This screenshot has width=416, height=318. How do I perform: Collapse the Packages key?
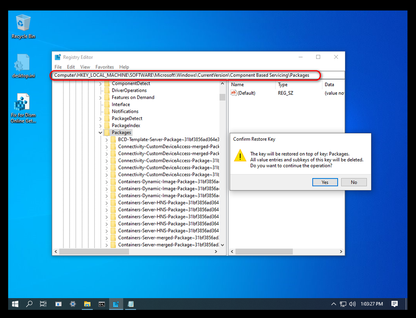click(100, 132)
